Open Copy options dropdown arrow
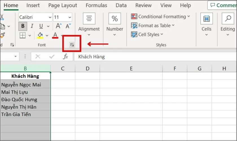 click(9, 27)
